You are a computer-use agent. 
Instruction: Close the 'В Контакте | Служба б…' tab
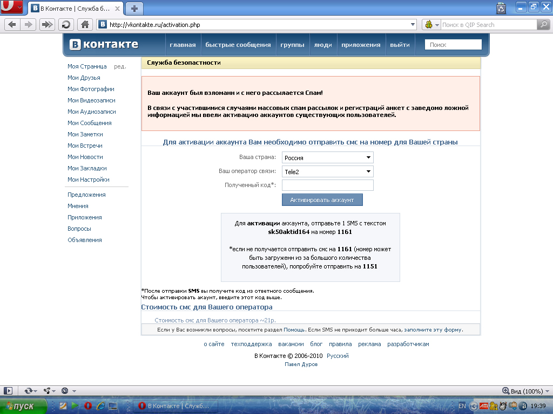(117, 9)
